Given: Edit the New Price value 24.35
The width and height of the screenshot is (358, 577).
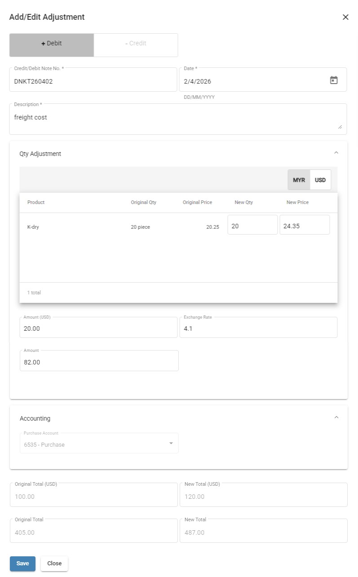Looking at the screenshot, I should click(305, 225).
